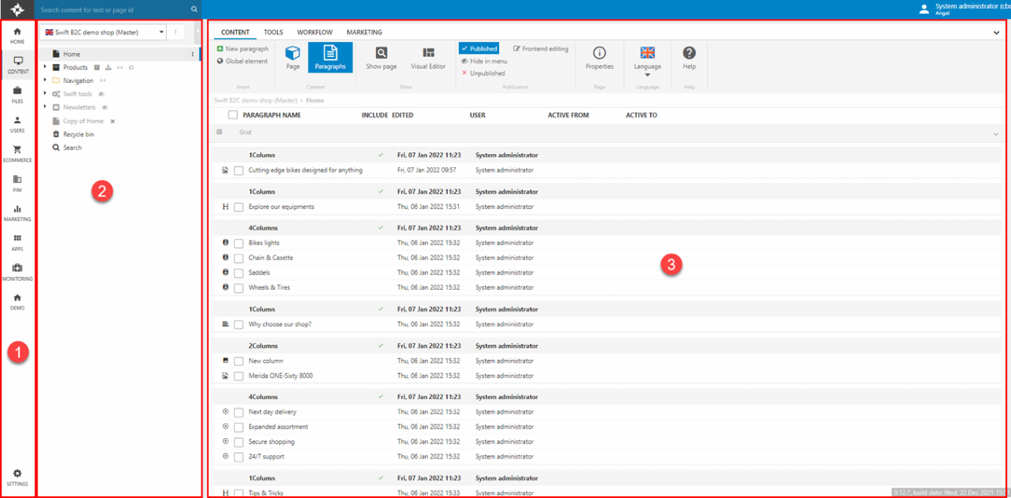1011x498 pixels.
Task: Expand the Products tree node
Action: click(x=45, y=67)
